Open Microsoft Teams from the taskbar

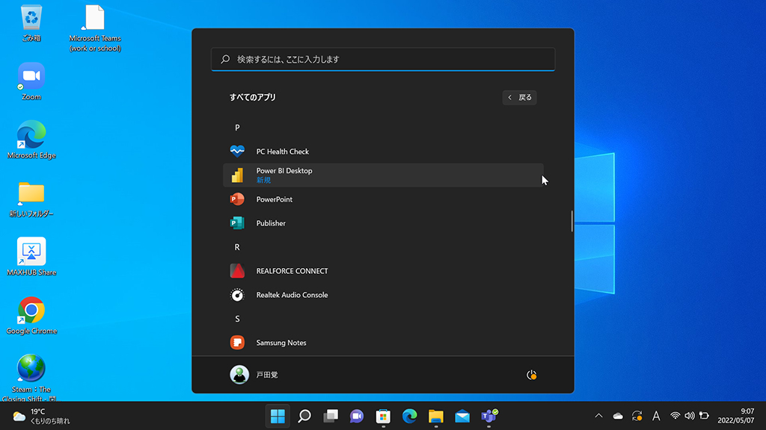point(488,416)
